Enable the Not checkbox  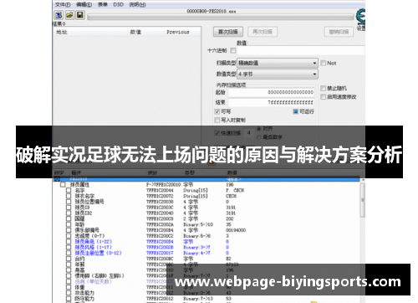coord(323,63)
